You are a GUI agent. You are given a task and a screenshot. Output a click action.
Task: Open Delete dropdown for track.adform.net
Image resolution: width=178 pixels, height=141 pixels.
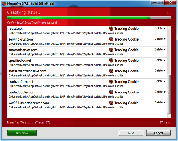click(160, 81)
